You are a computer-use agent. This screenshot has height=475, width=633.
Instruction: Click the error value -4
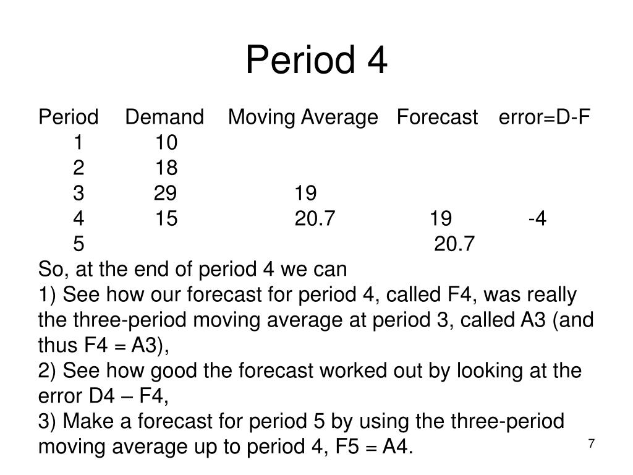click(537, 218)
